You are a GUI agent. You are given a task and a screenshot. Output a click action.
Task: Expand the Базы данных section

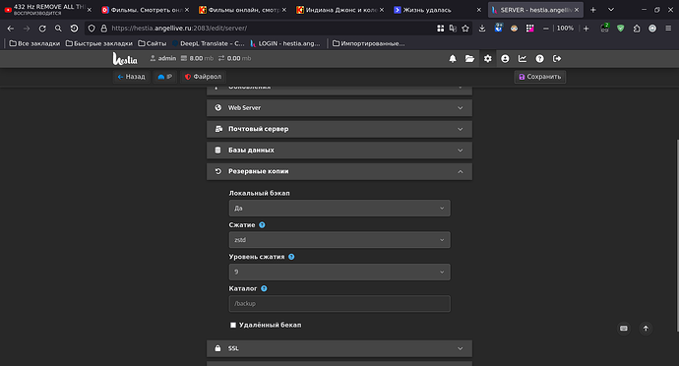pyautogui.click(x=339, y=151)
